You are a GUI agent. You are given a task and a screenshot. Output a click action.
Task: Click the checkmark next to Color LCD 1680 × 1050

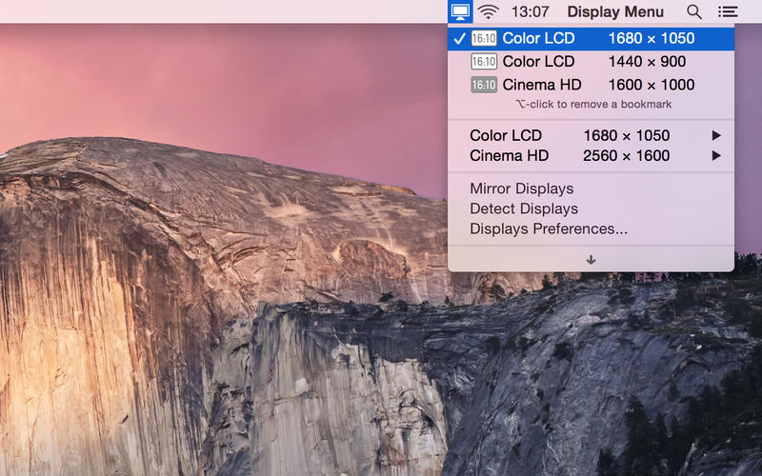(x=459, y=39)
